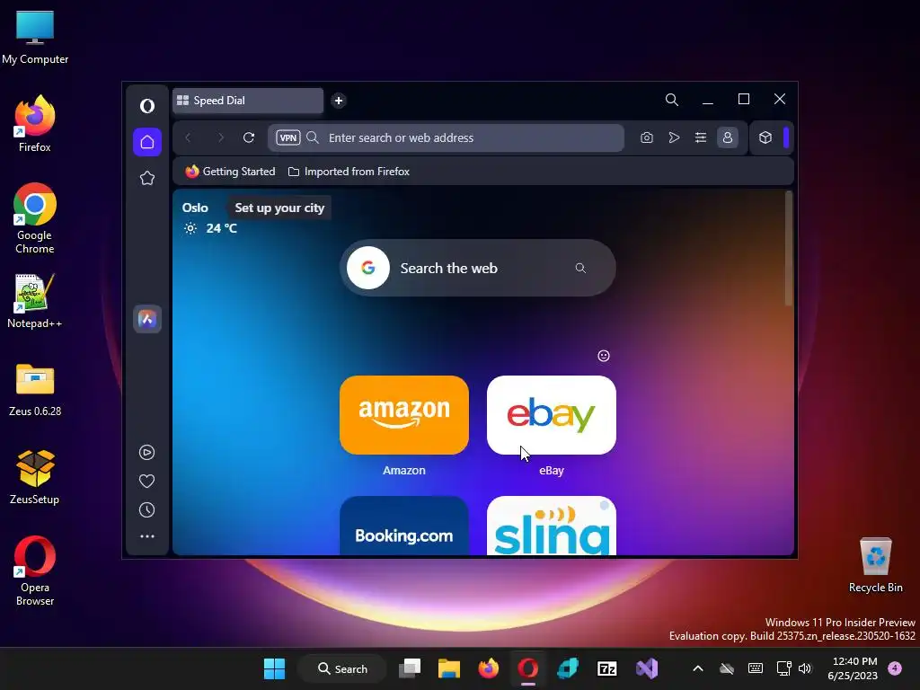Select the Zeus 0.6.28 folder

click(35, 389)
